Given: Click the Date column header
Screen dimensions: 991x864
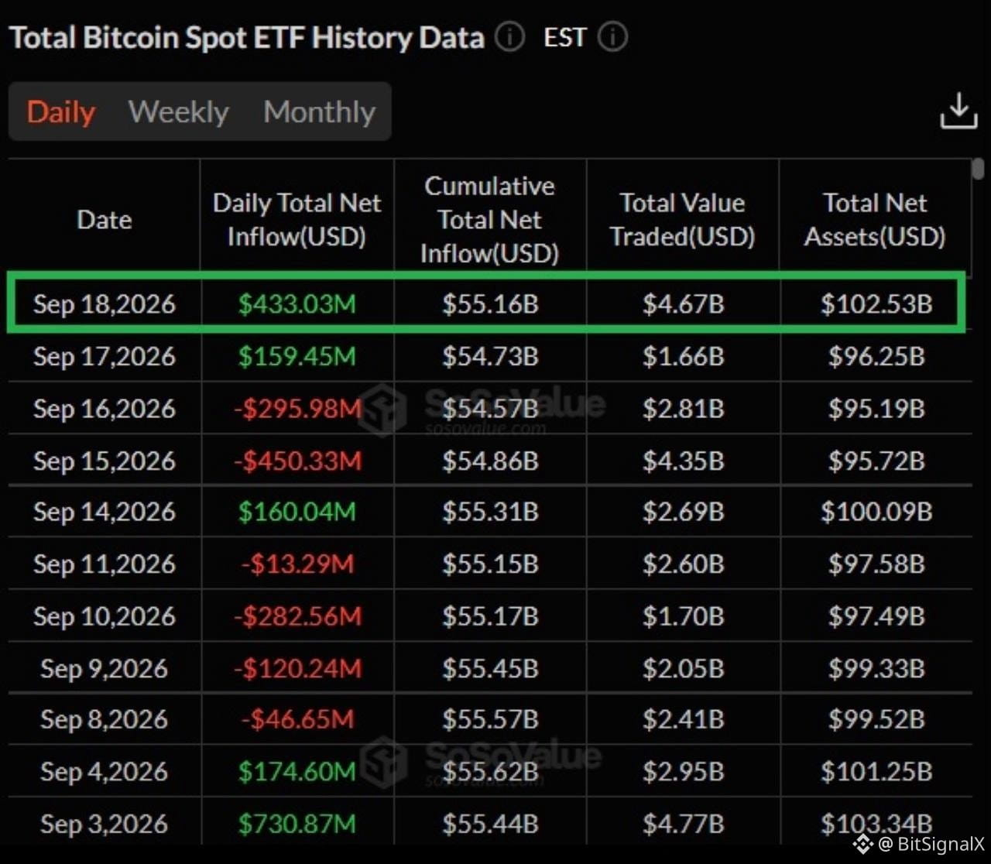Looking at the screenshot, I should [105, 219].
